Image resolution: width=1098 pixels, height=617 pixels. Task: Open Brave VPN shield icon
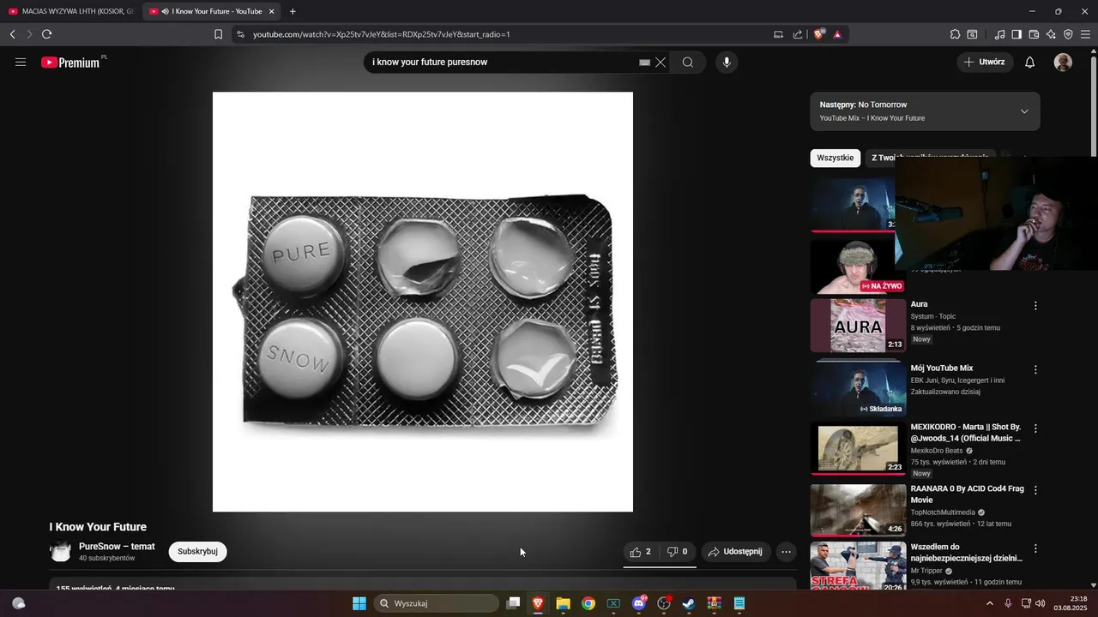1068,34
